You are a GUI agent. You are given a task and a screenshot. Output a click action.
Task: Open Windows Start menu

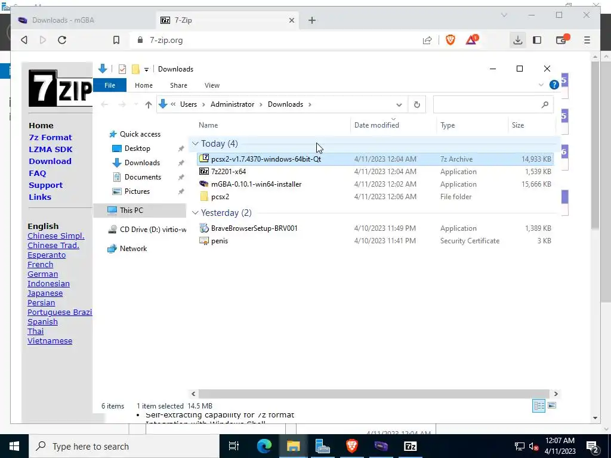pos(14,446)
